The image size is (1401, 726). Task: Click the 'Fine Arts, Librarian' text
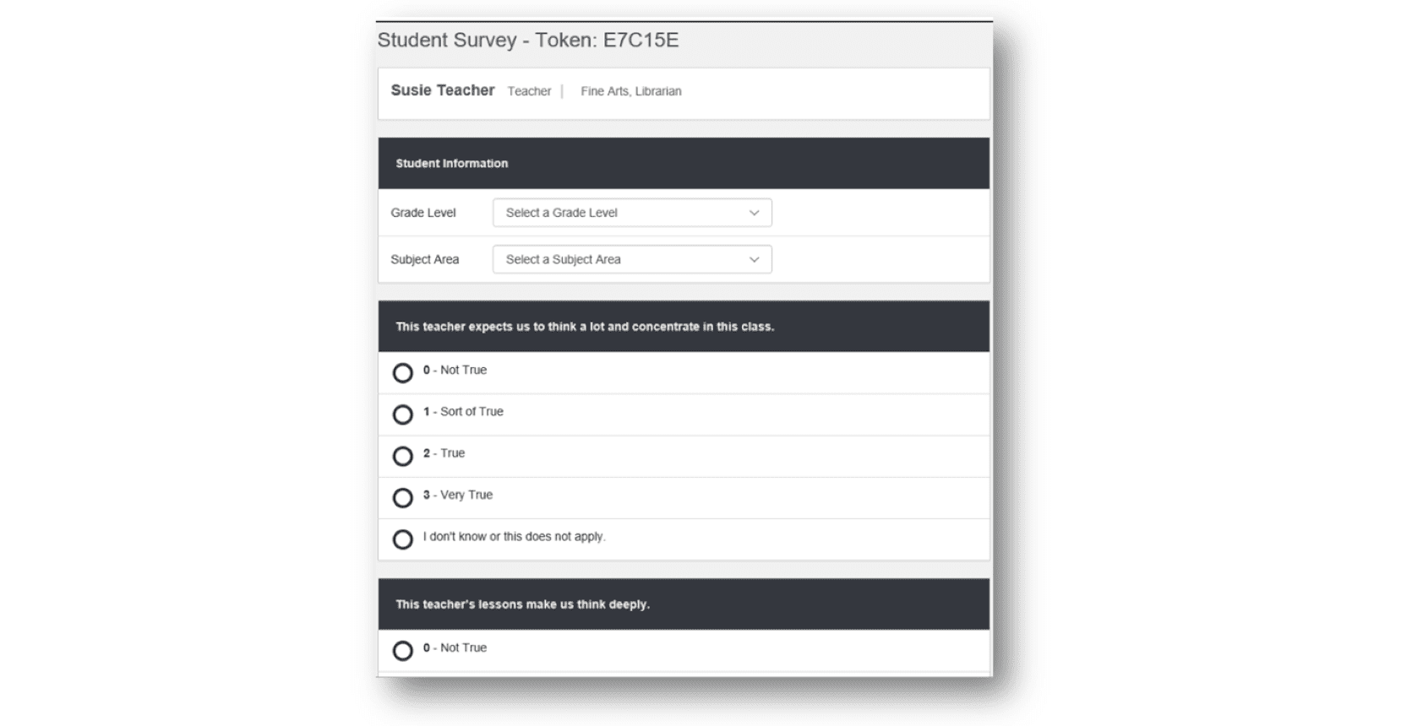point(630,91)
